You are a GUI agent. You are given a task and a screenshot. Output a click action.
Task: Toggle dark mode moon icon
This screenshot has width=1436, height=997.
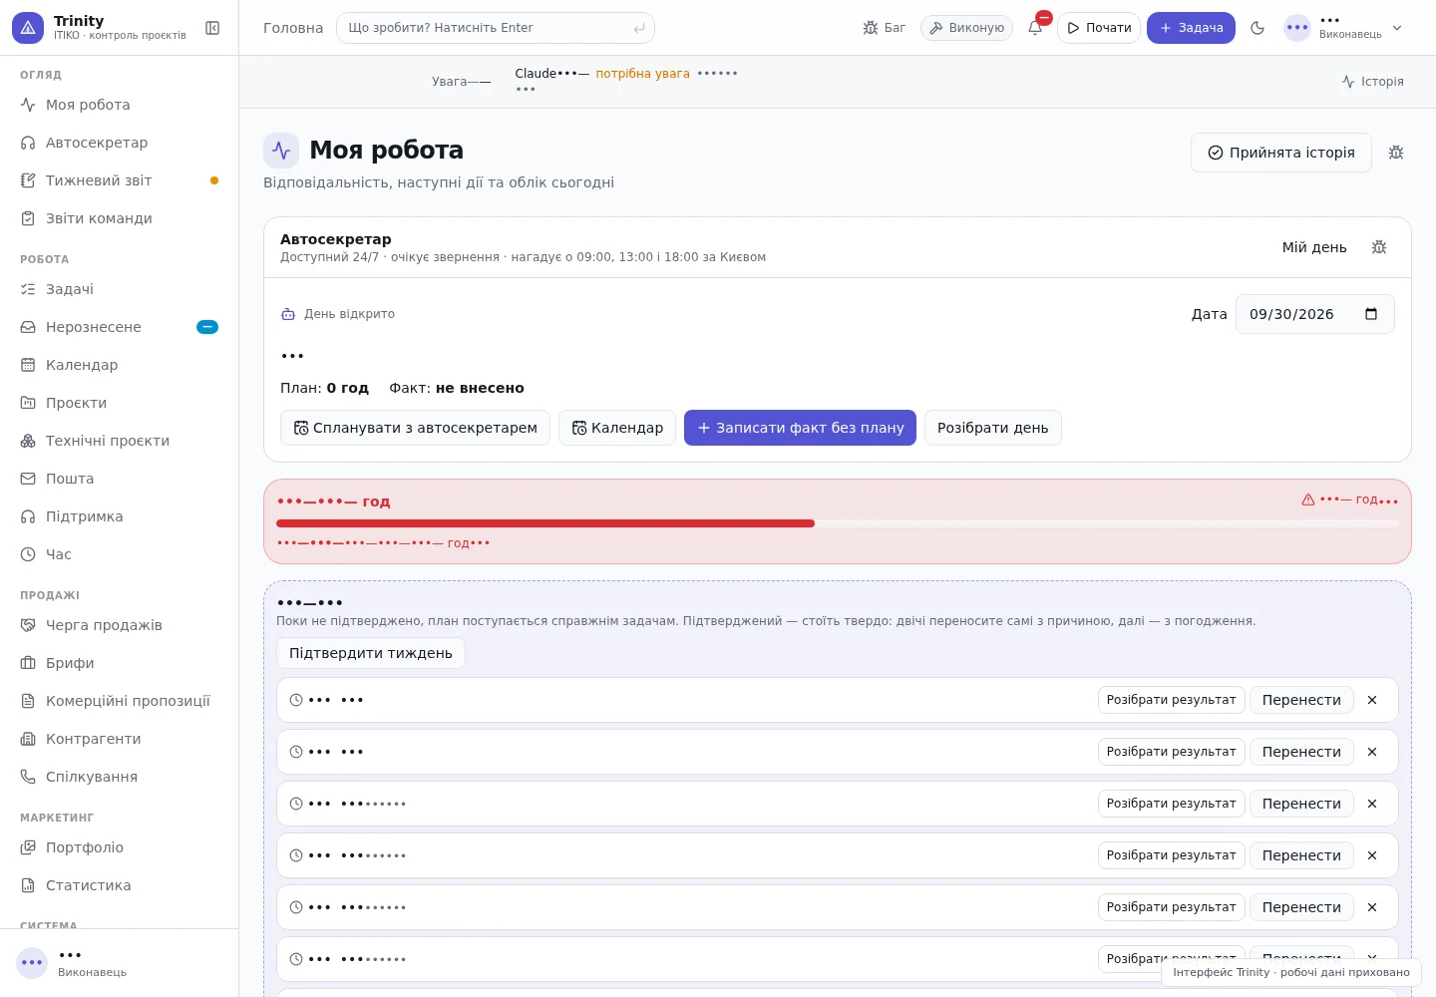pyautogui.click(x=1257, y=28)
